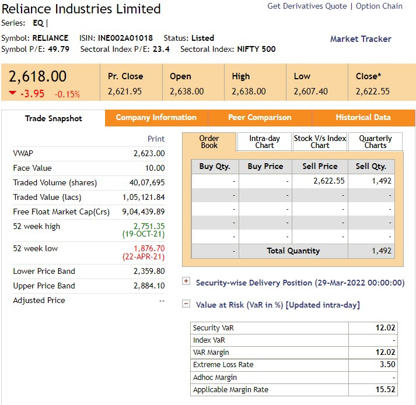Click Traded Value 1,05,121.84
416x405 pixels.
click(144, 197)
